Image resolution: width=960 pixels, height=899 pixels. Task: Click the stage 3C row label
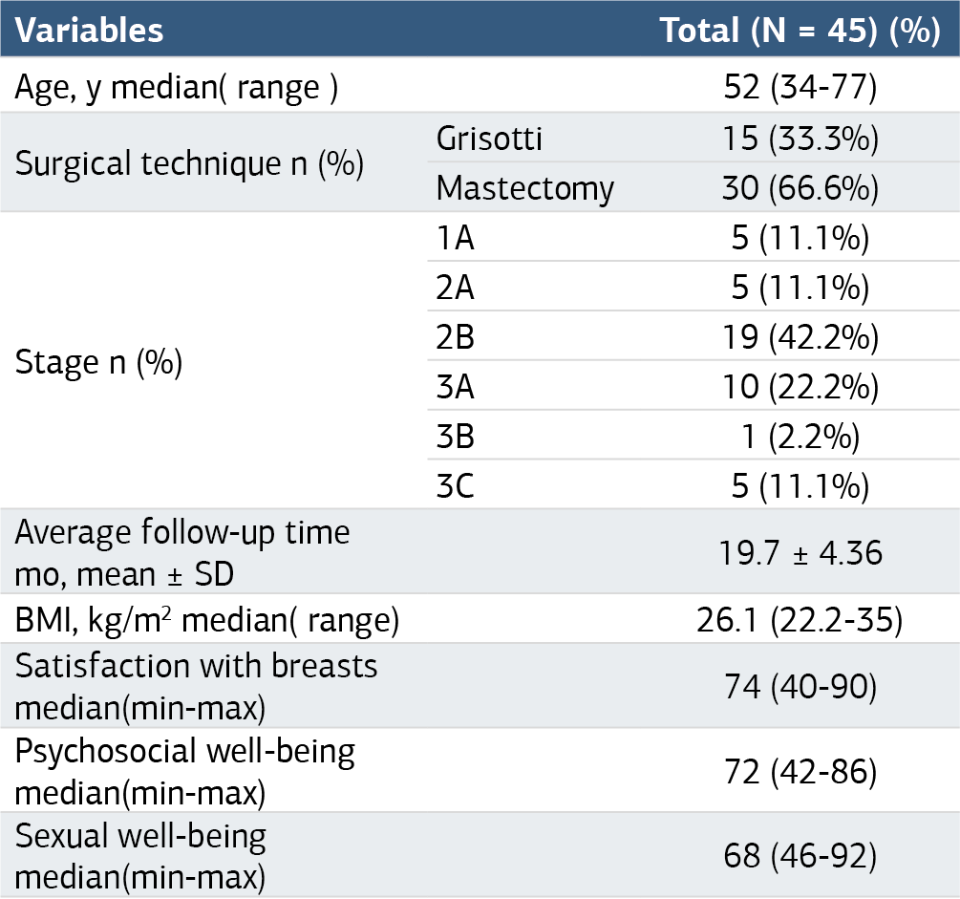(x=455, y=486)
